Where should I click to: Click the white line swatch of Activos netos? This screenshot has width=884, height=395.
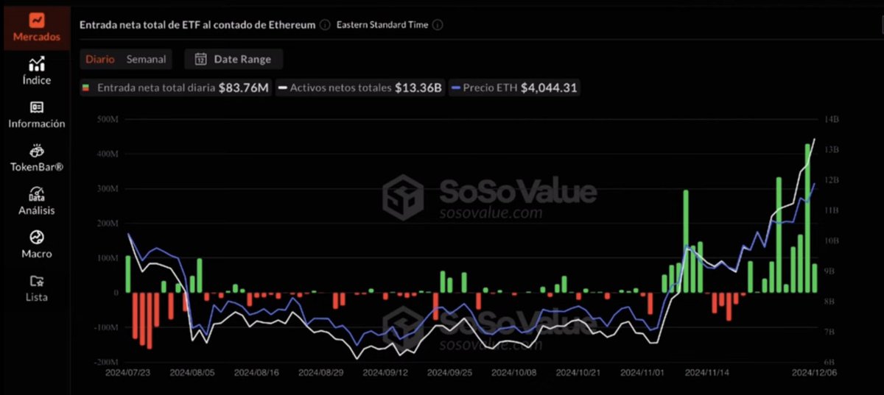pos(282,88)
